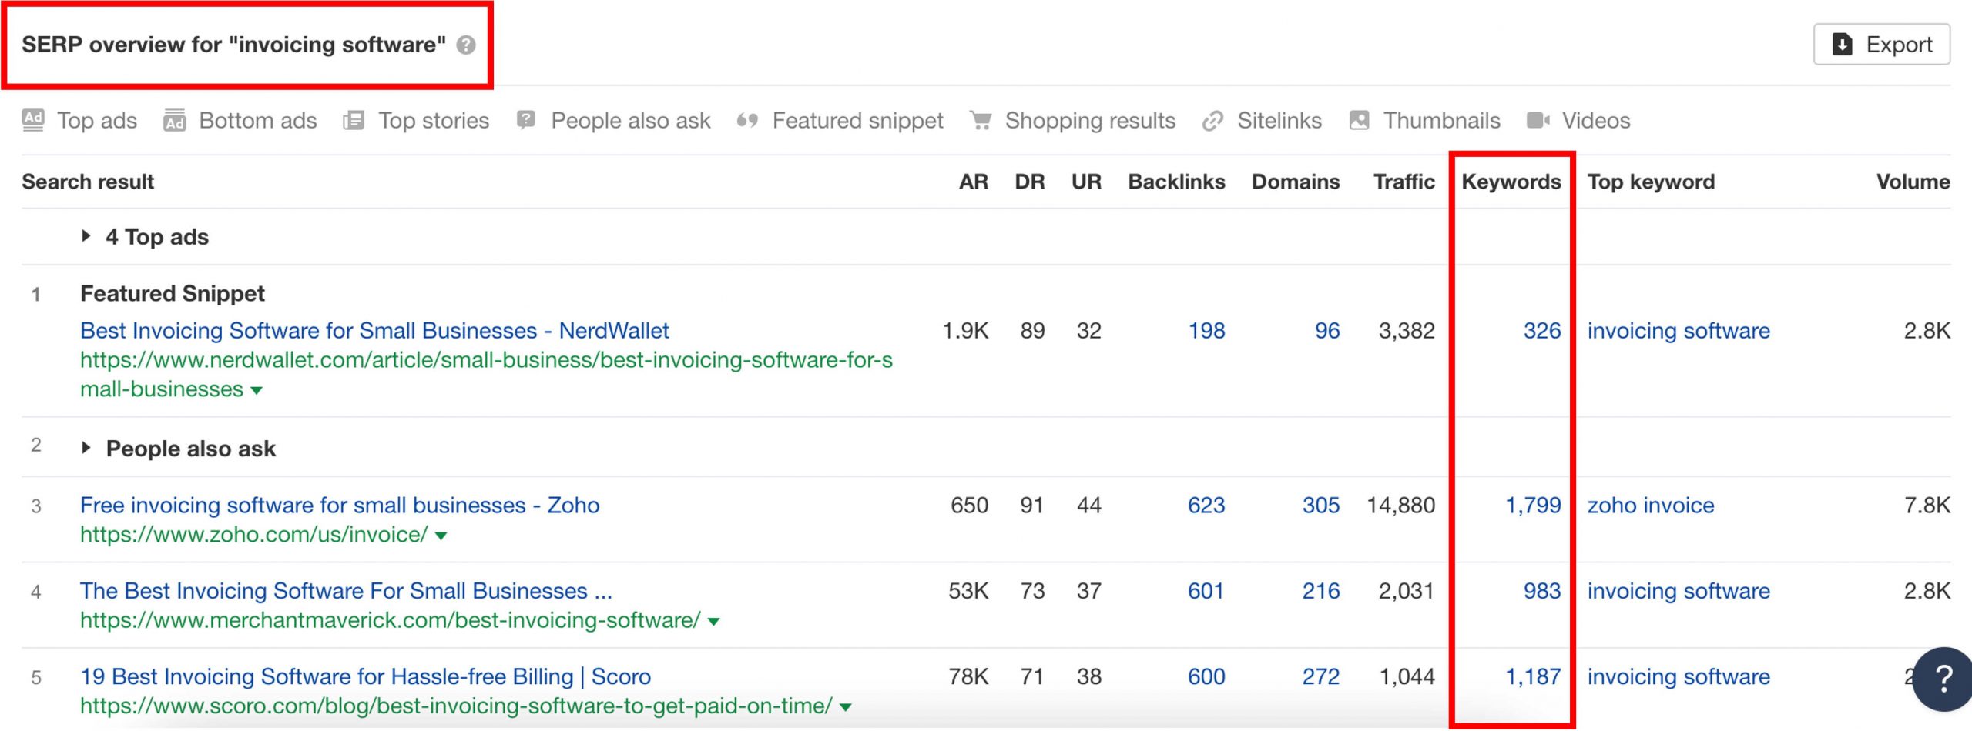The height and width of the screenshot is (731, 1972).
Task: Click the Shopping results cart icon
Action: pyautogui.click(x=980, y=120)
